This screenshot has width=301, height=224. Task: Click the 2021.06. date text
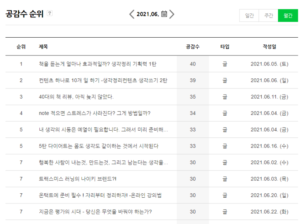coord(147,14)
